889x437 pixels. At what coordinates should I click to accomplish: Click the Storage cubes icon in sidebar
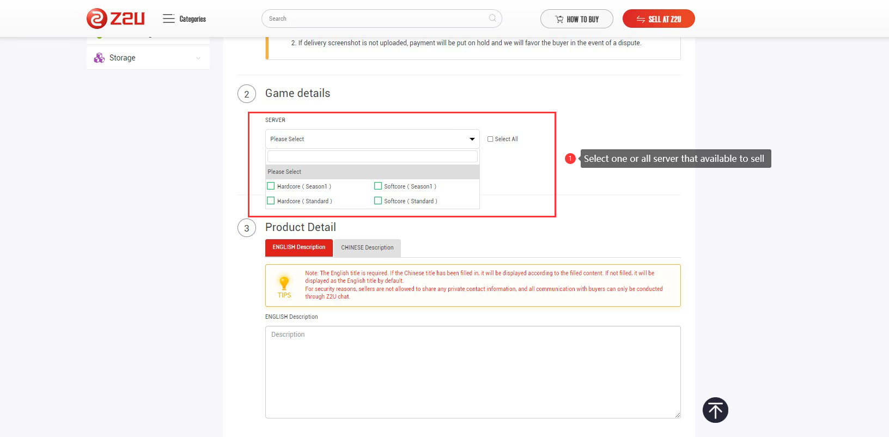coord(99,58)
